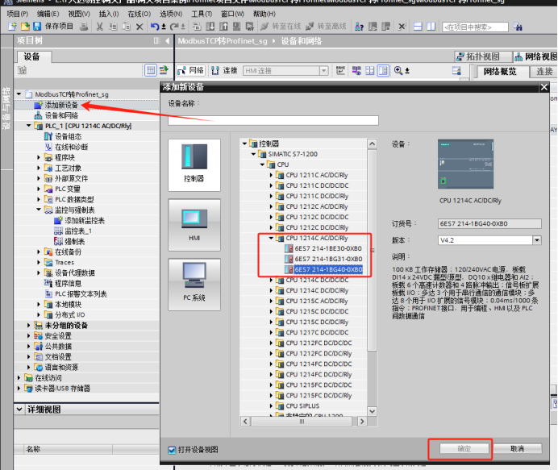Click the 设备名称 input field

273,120
